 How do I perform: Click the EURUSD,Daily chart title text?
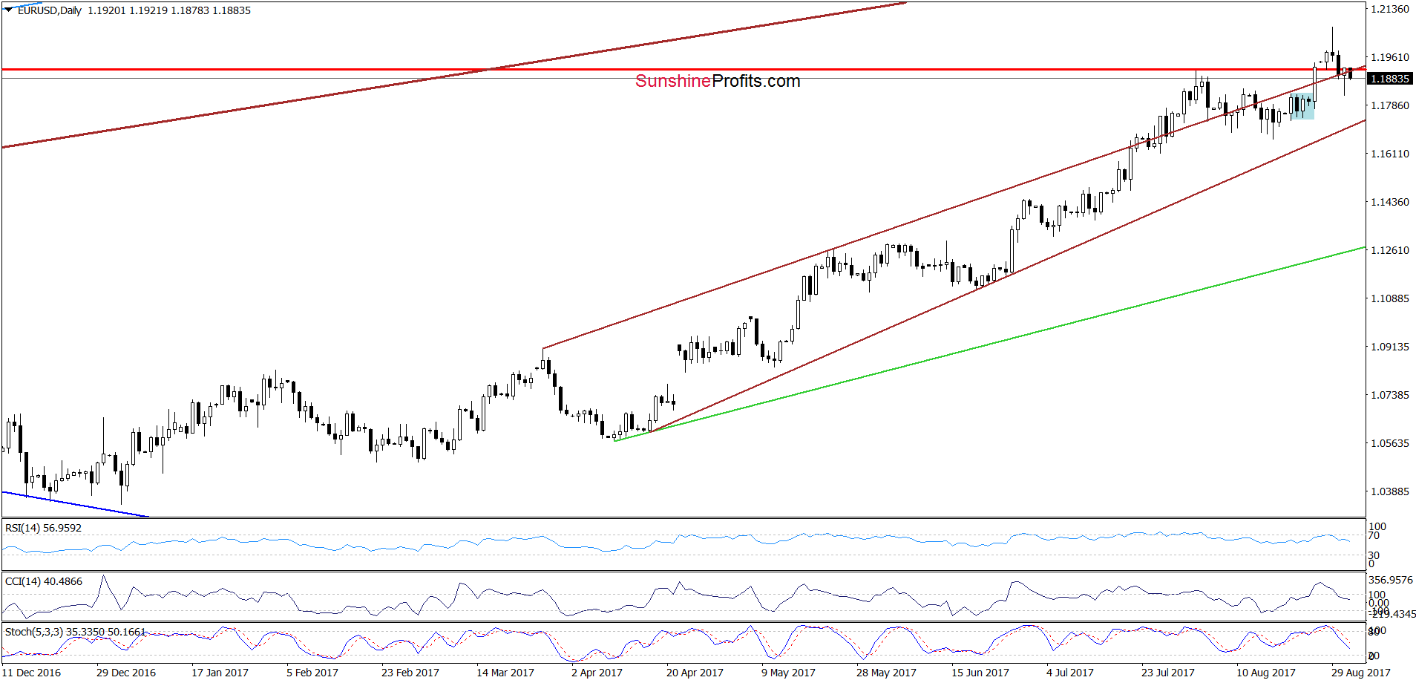(50, 10)
